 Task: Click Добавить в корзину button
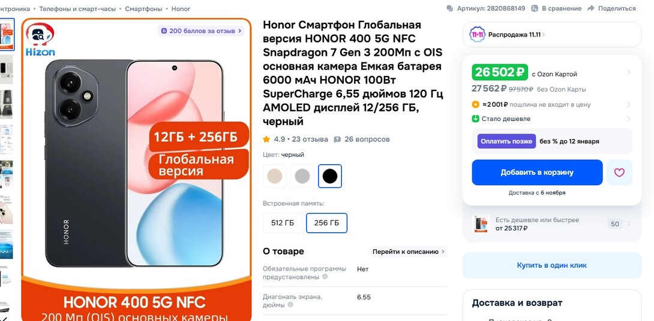click(x=537, y=172)
